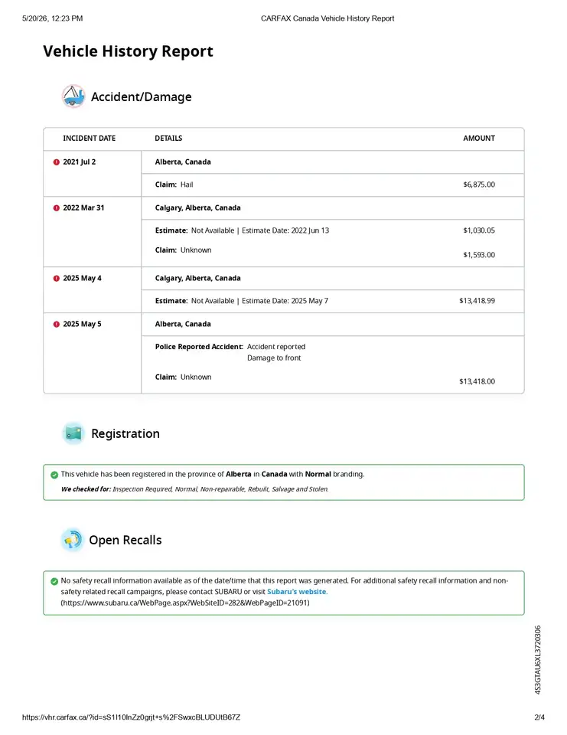Click red alert icon beside 2025 May 4
Screen dimensions: 567x735
coord(56,279)
